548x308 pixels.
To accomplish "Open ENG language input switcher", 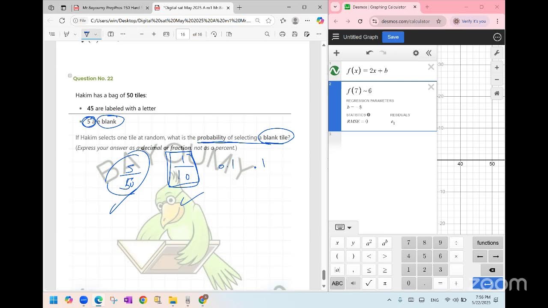I will (435, 300).
